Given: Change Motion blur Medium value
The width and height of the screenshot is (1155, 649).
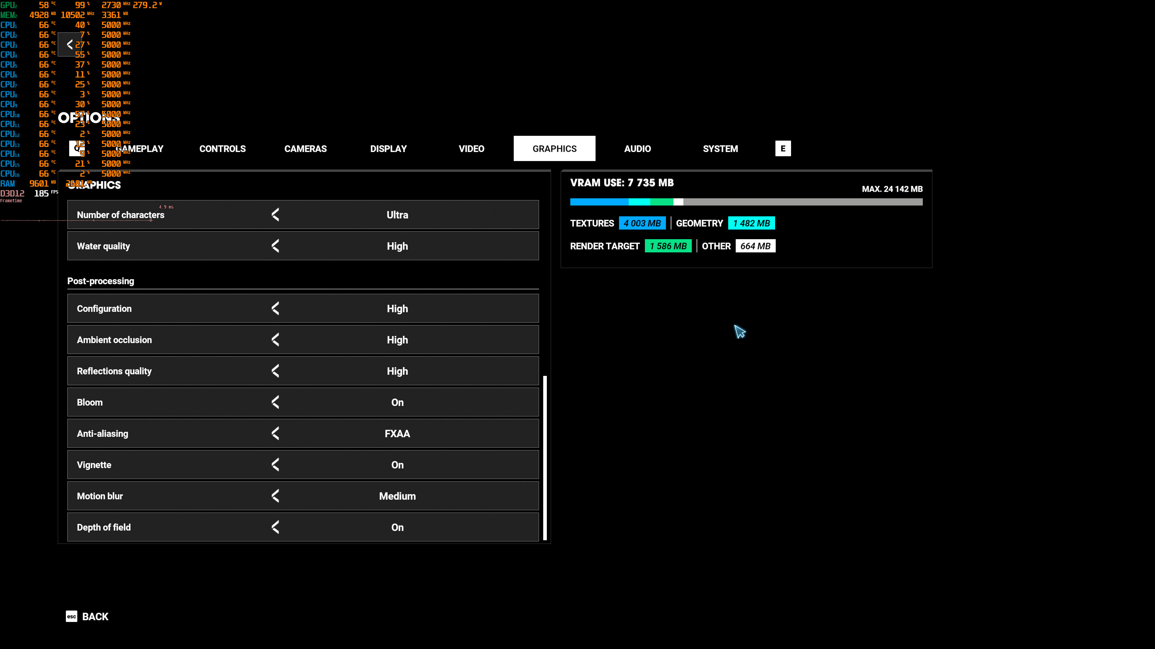Looking at the screenshot, I should pos(397,496).
